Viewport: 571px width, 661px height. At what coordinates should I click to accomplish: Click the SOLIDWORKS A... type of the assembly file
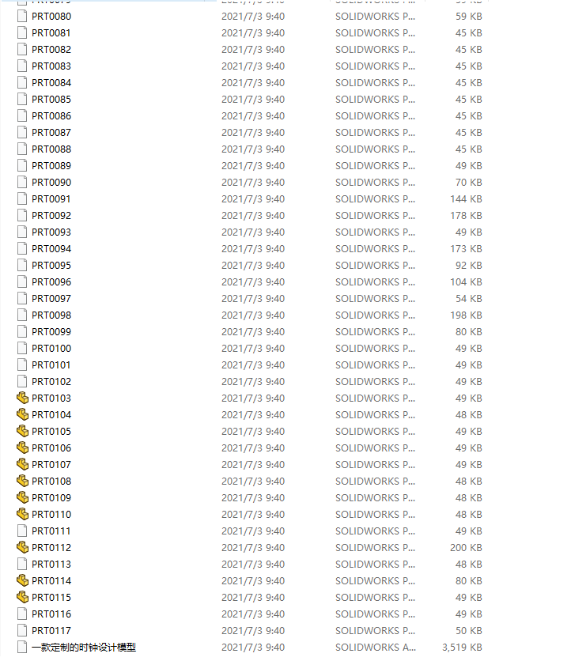tap(375, 647)
